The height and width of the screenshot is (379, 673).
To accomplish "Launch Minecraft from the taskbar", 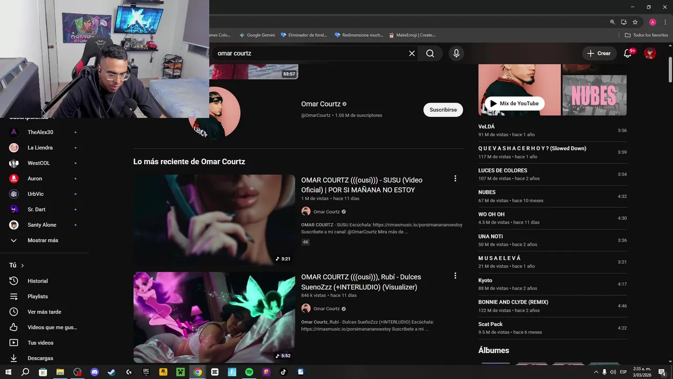I will click(x=180, y=372).
